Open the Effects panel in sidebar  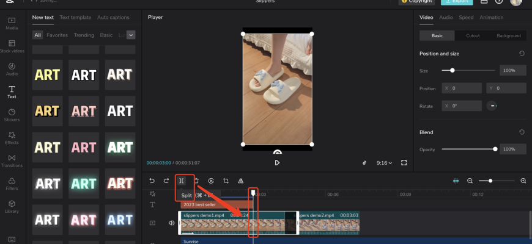coord(12,138)
